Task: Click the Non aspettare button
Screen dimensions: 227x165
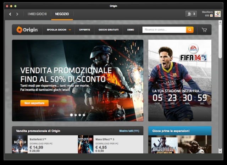Action: point(34,103)
